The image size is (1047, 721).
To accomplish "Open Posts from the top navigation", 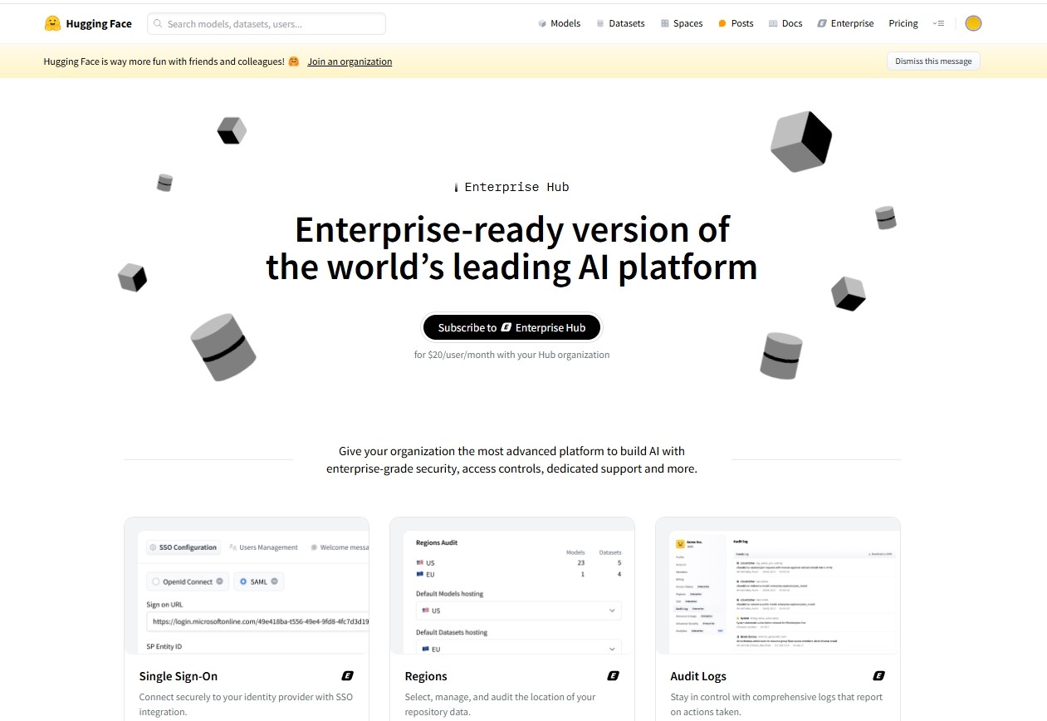I will click(736, 23).
